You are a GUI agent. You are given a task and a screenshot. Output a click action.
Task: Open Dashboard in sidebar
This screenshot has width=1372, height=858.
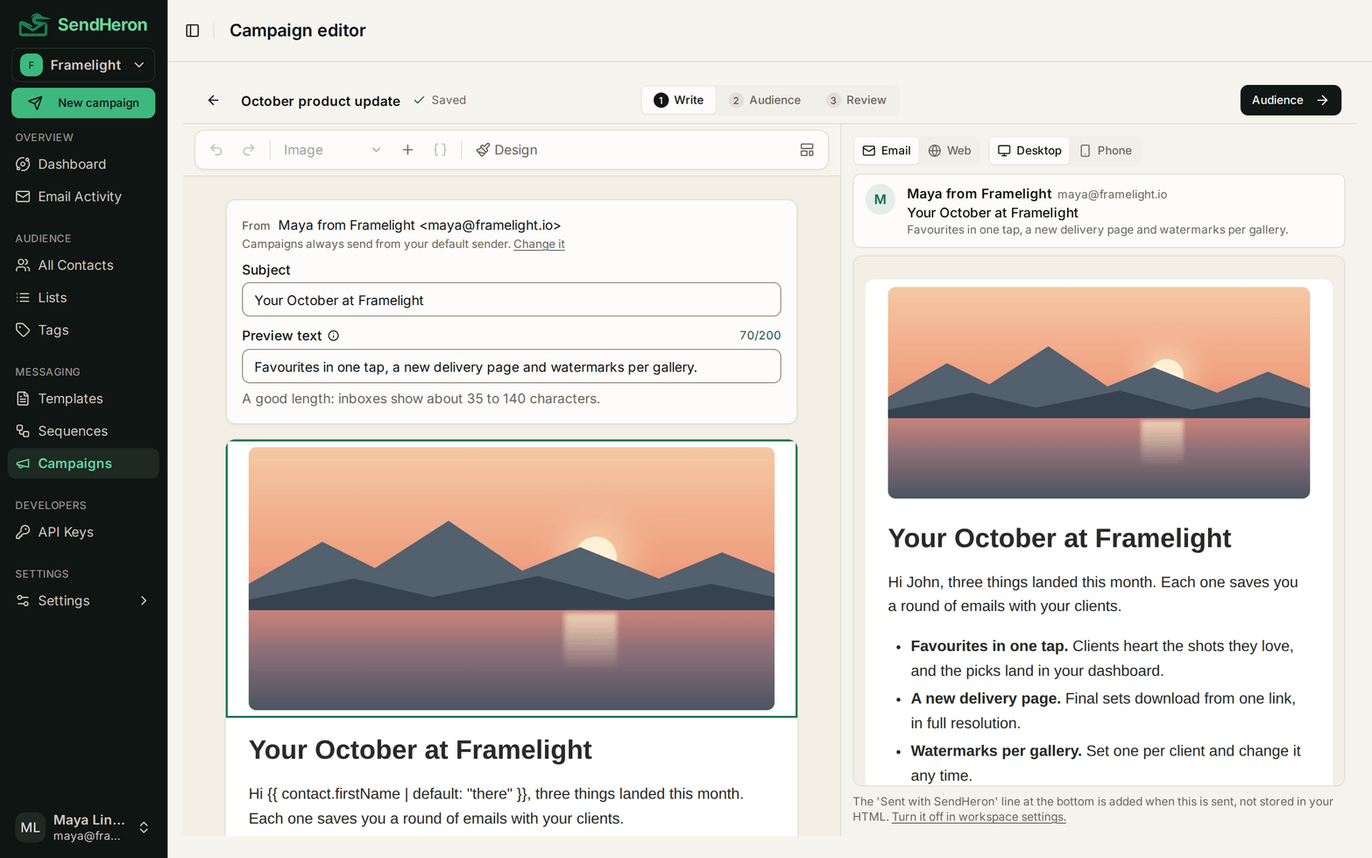(83, 164)
